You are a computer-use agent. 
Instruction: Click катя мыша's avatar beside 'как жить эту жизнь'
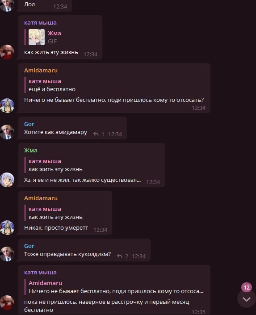[7, 52]
